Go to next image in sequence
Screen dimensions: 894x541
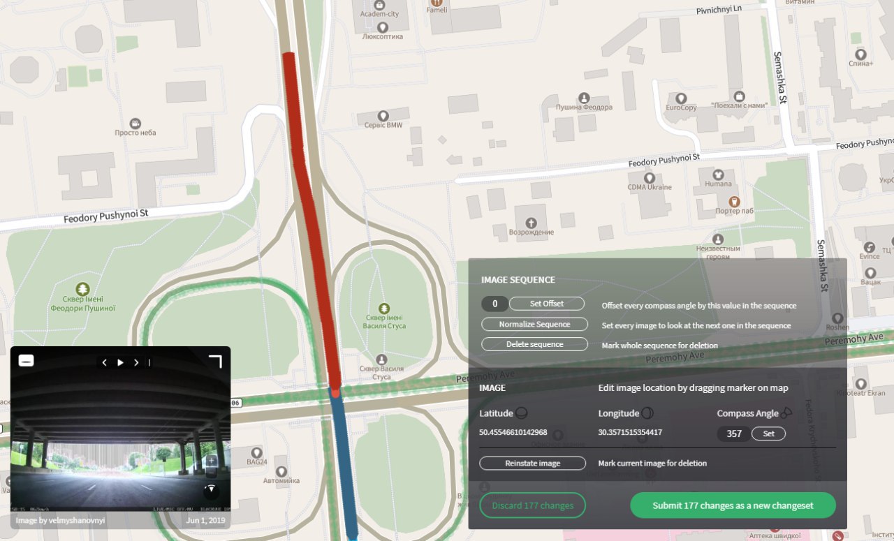pos(135,362)
